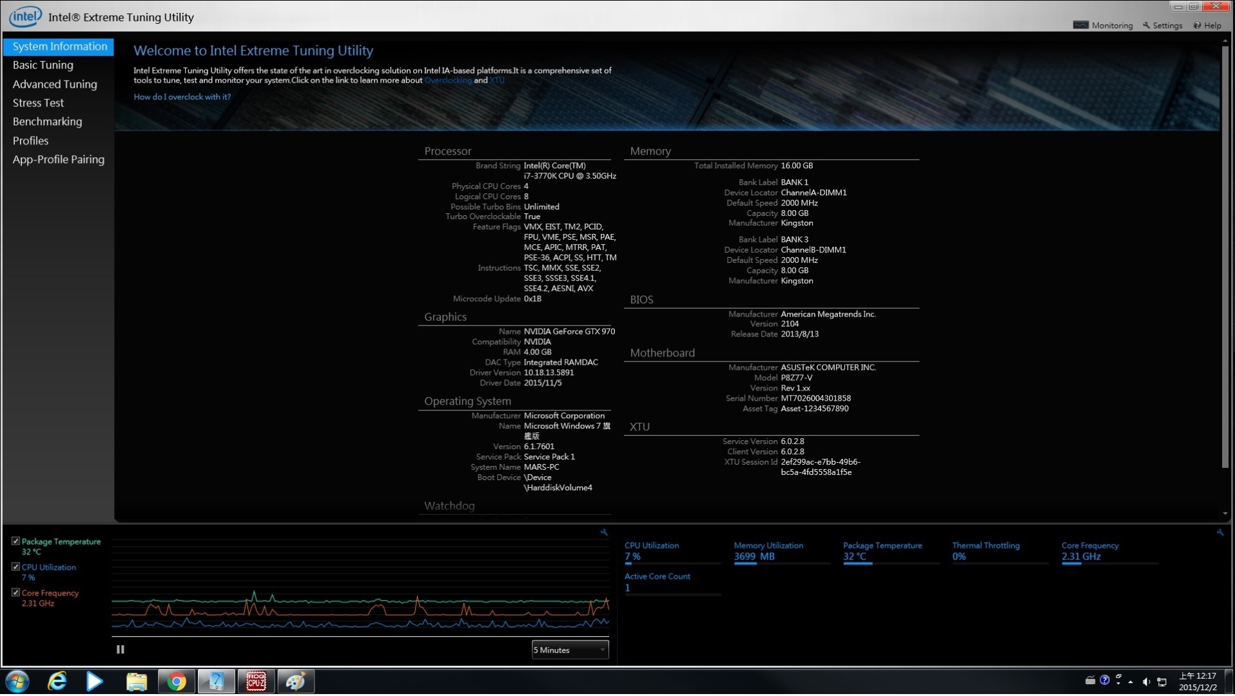The width and height of the screenshot is (1235, 696).
Task: Click the '16.00 GB' total memory value
Action: (x=797, y=166)
